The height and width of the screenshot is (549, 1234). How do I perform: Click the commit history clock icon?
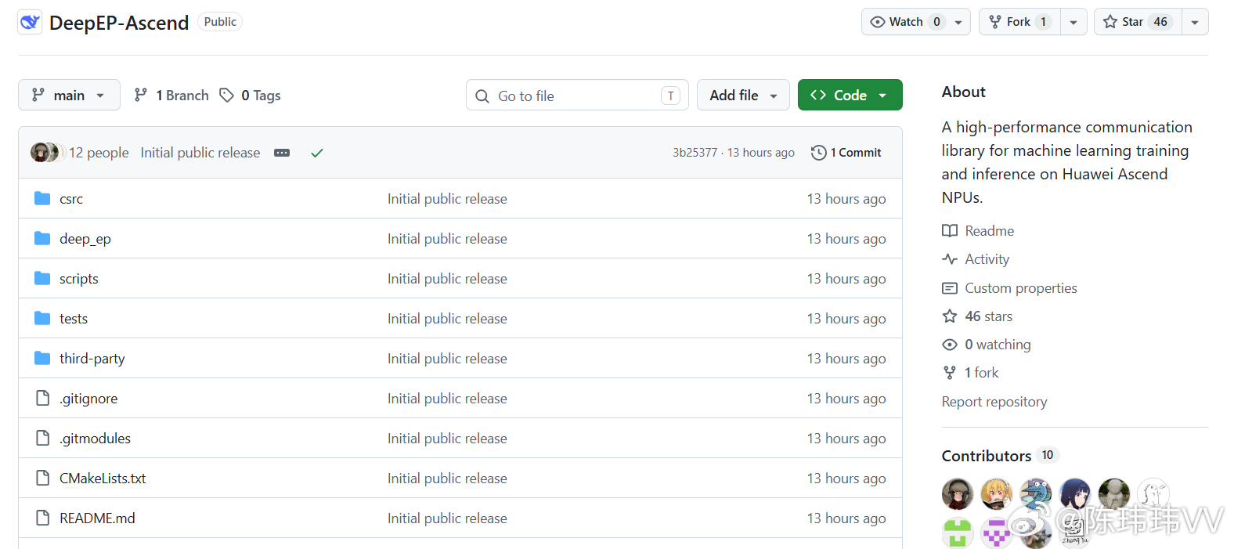tap(819, 153)
